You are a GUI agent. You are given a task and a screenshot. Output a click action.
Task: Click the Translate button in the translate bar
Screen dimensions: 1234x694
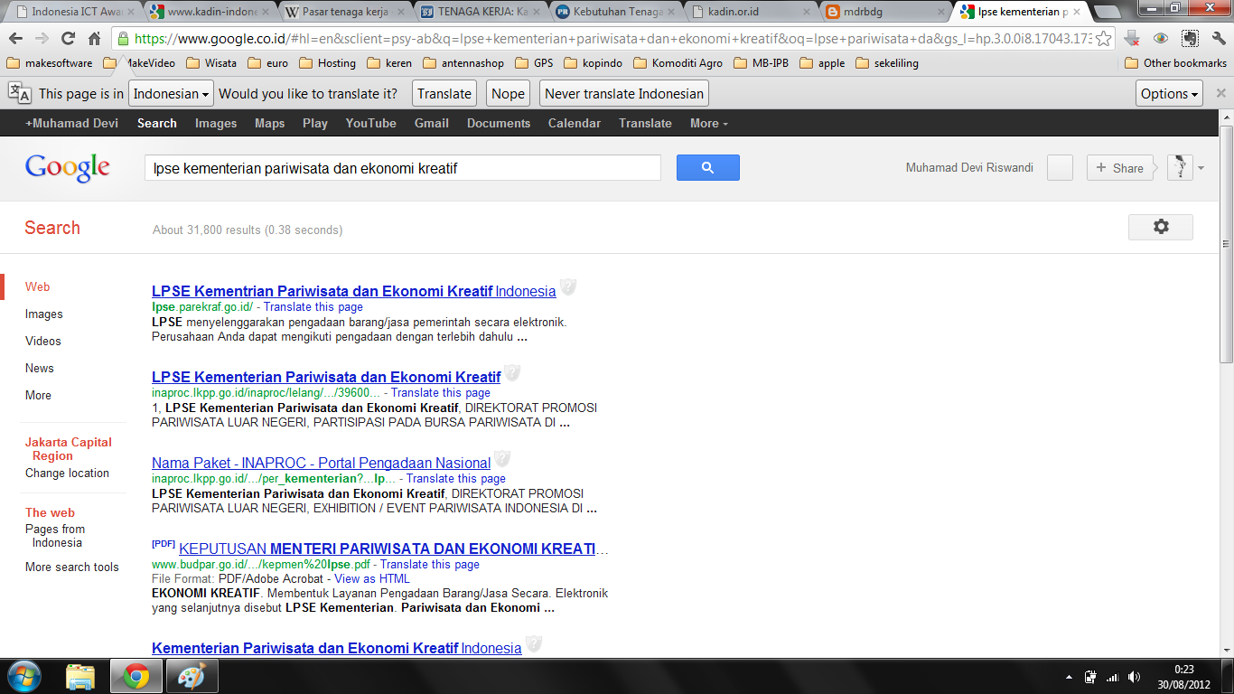click(444, 93)
